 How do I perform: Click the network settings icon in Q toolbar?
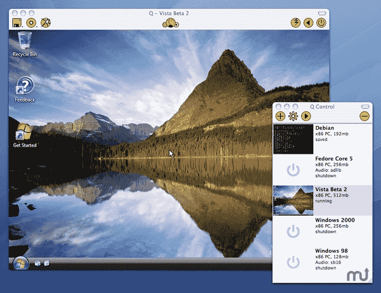46,22
